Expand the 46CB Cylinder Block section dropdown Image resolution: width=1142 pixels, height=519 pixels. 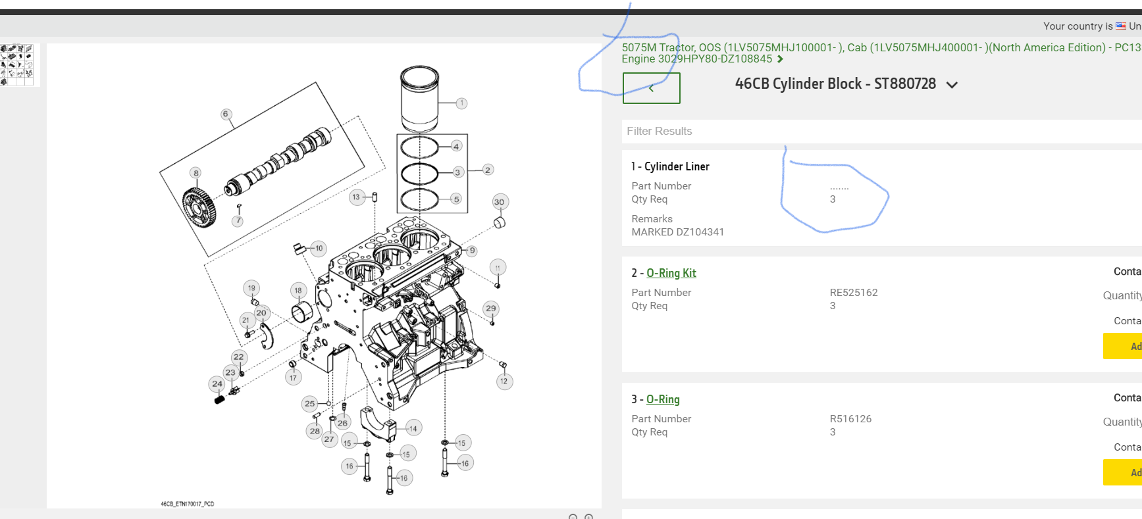952,85
